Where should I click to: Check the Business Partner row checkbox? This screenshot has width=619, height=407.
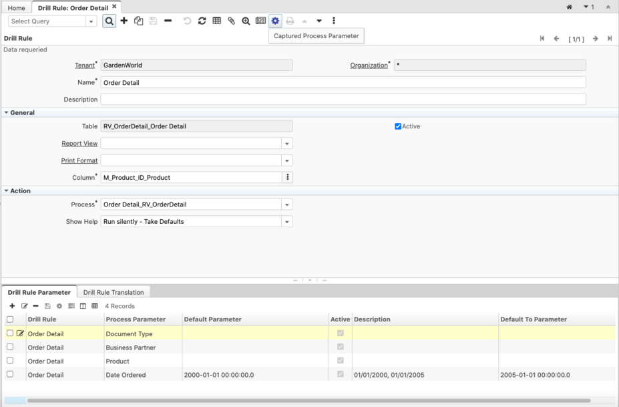click(x=10, y=347)
